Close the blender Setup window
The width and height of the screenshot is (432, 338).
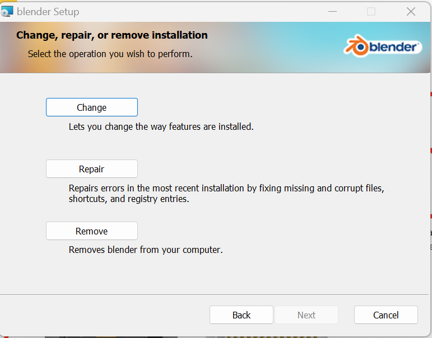(411, 12)
